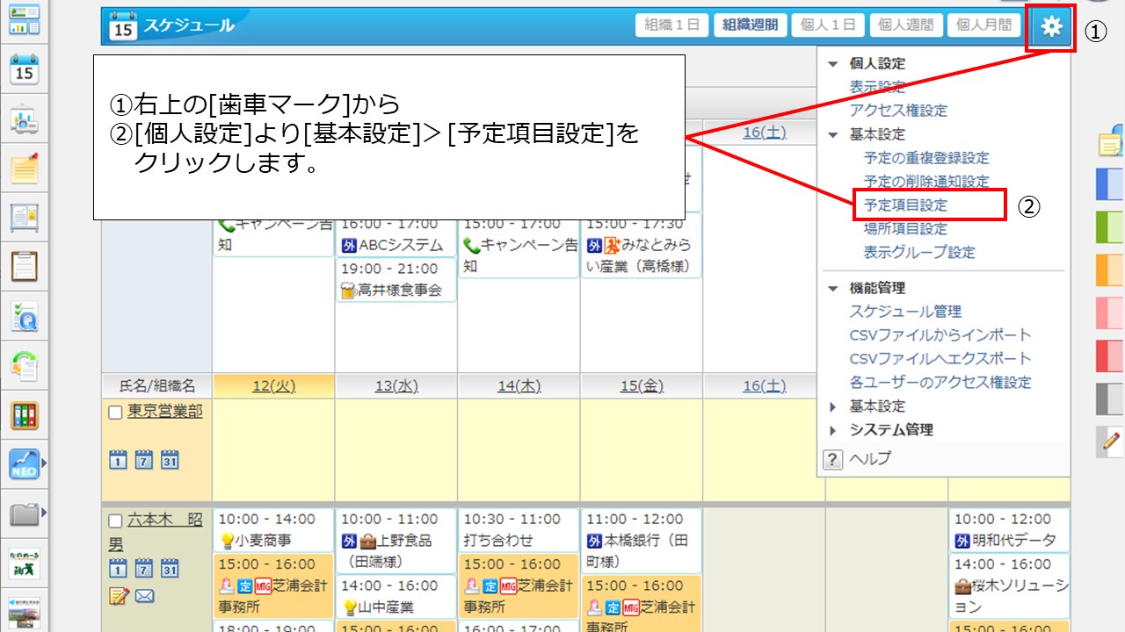Open the clipboard icon in left sidebar

25,265
